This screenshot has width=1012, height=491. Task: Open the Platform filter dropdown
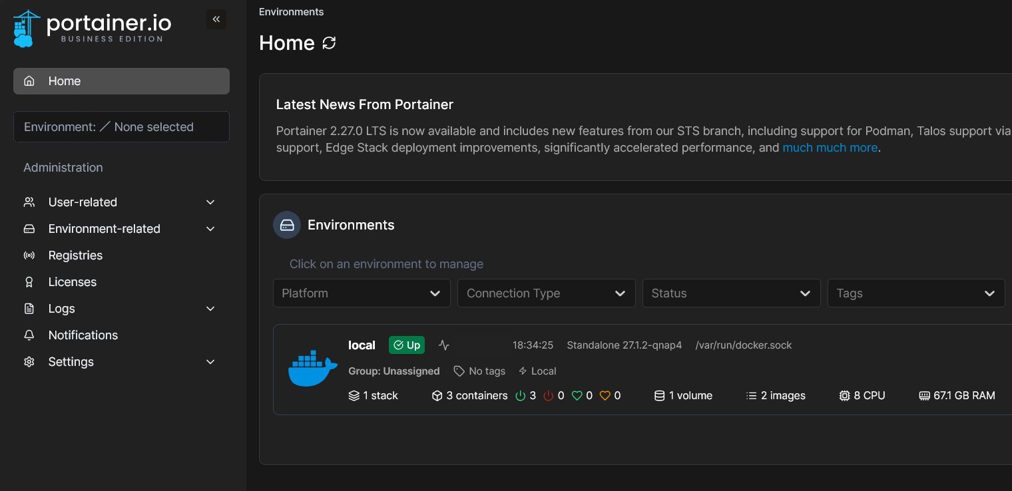(x=362, y=293)
